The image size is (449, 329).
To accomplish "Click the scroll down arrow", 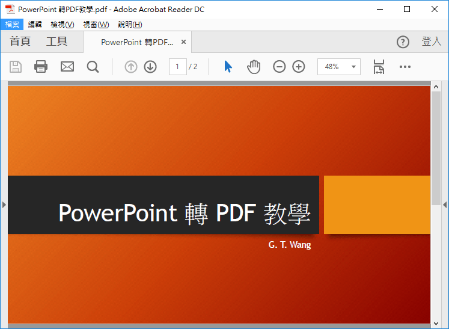I will coord(436,324).
